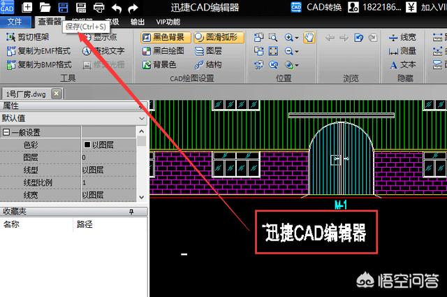Image resolution: width=447 pixels, height=297 pixels.
Task: Click the cascade windows icon in 位置 group
Action: click(259, 51)
